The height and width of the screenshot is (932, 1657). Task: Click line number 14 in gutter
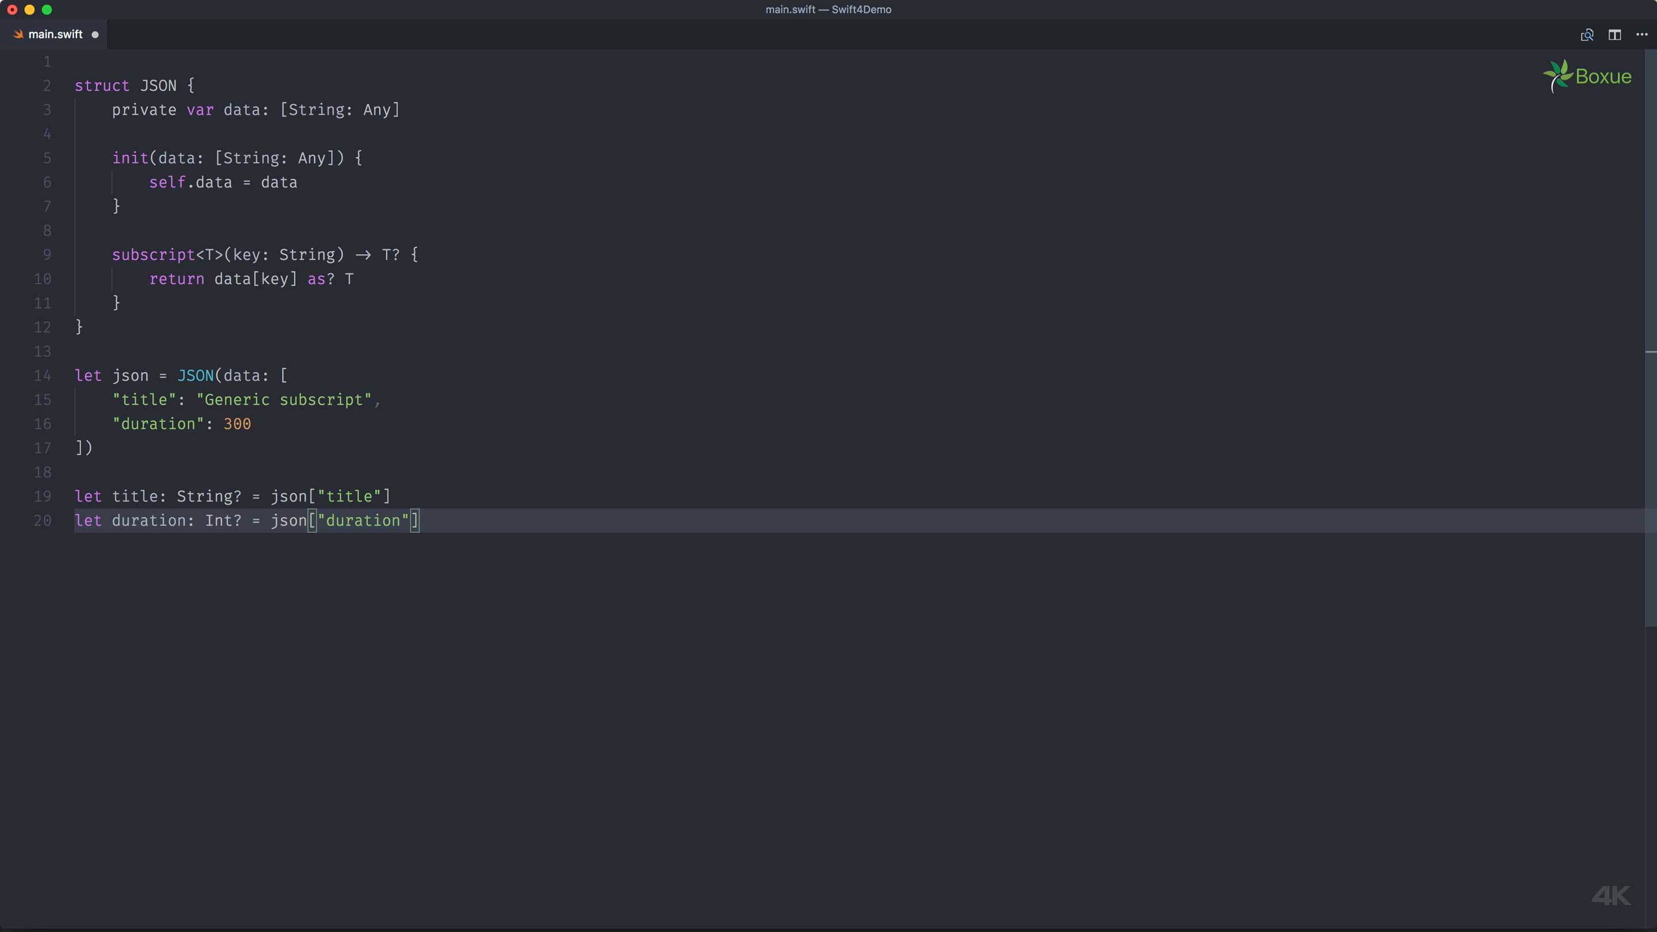43,376
